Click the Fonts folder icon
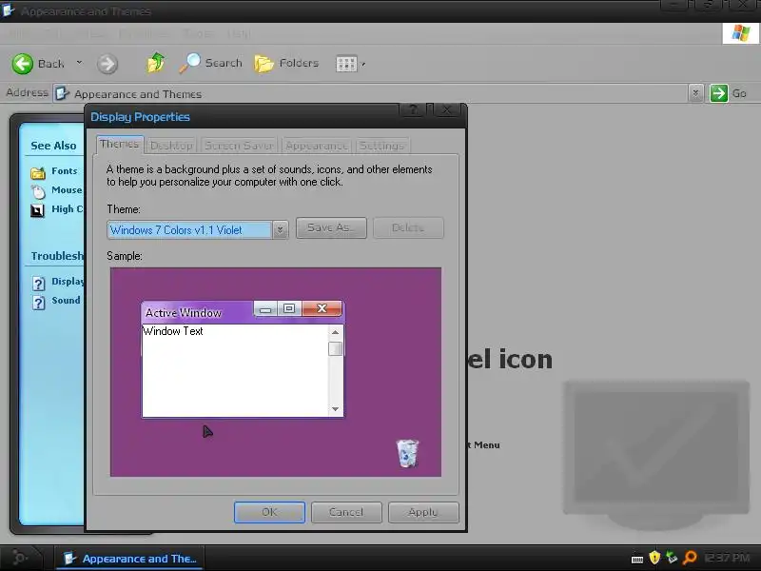This screenshot has height=571, width=761. [x=38, y=172]
